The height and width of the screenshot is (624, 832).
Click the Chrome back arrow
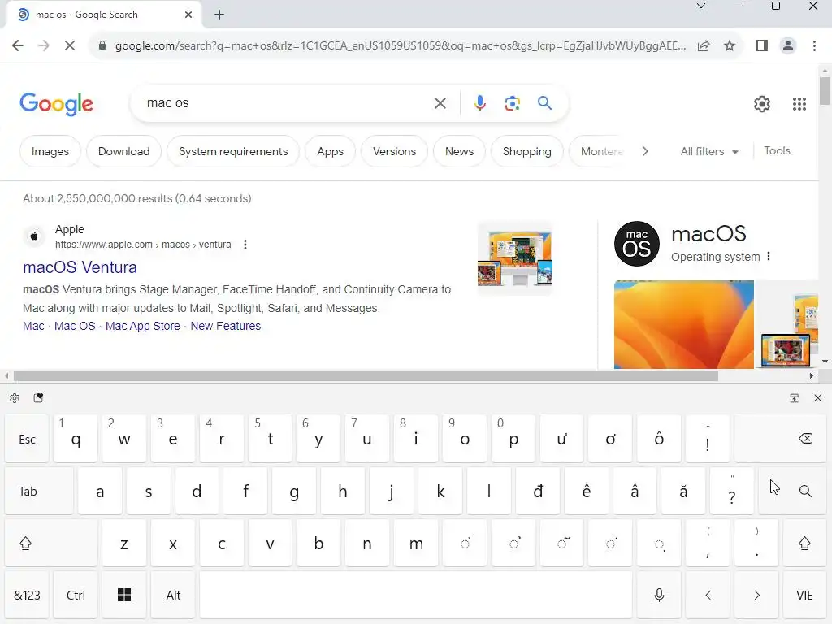coord(18,45)
